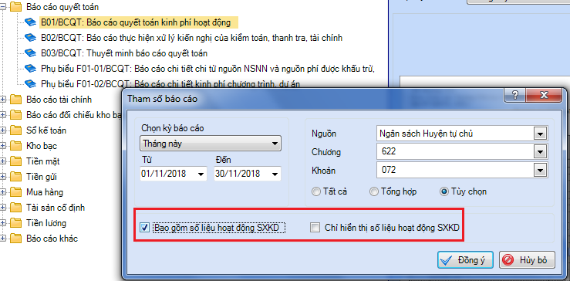Click the folder icon of Tiền lương

coord(16,223)
